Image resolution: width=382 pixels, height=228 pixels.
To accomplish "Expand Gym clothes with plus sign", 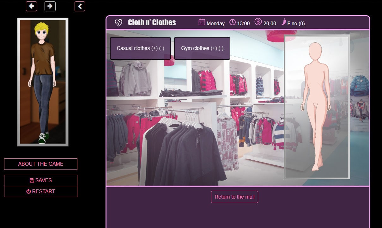I will pos(214,48).
